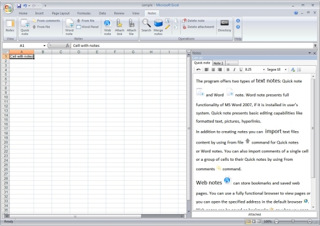
Task: Add a Word note
Action: [x=69, y=27]
